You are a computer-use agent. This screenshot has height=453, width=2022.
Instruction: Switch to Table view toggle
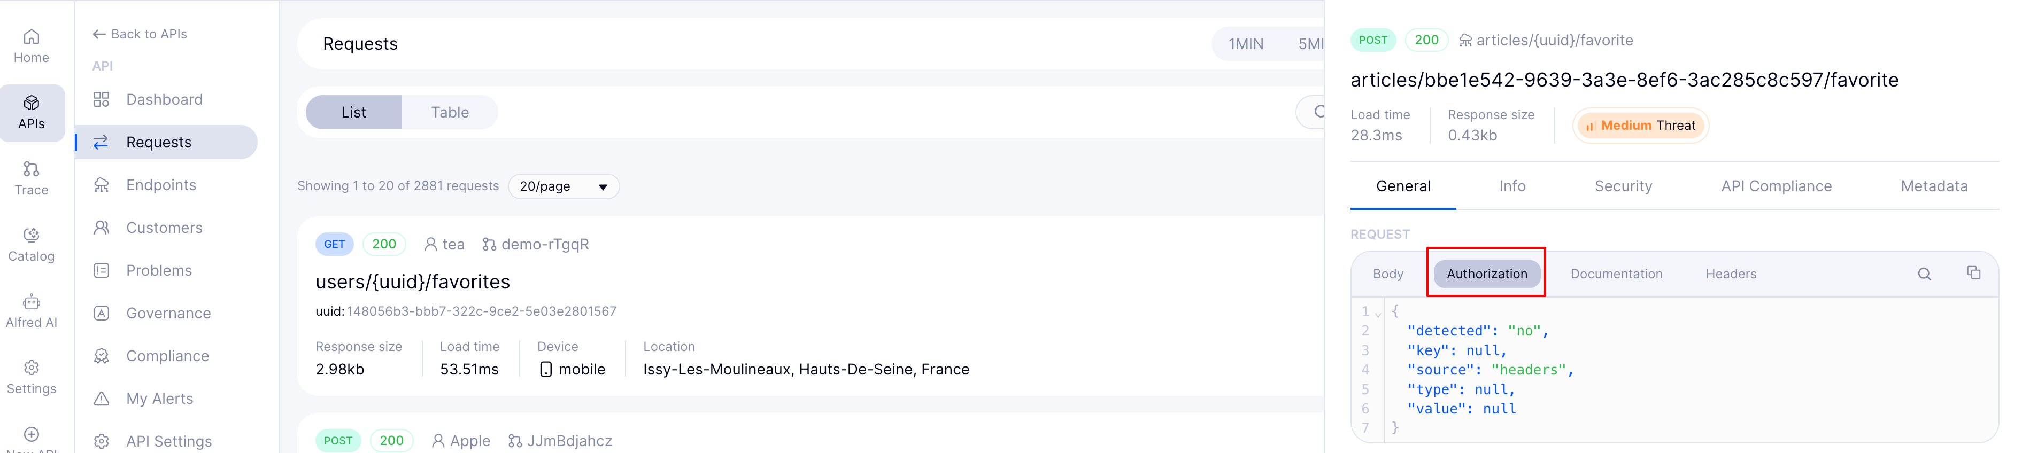[450, 112]
